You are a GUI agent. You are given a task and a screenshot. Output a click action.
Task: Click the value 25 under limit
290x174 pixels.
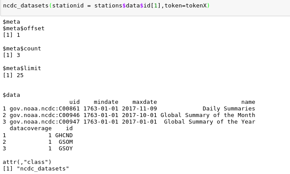coord(20,75)
